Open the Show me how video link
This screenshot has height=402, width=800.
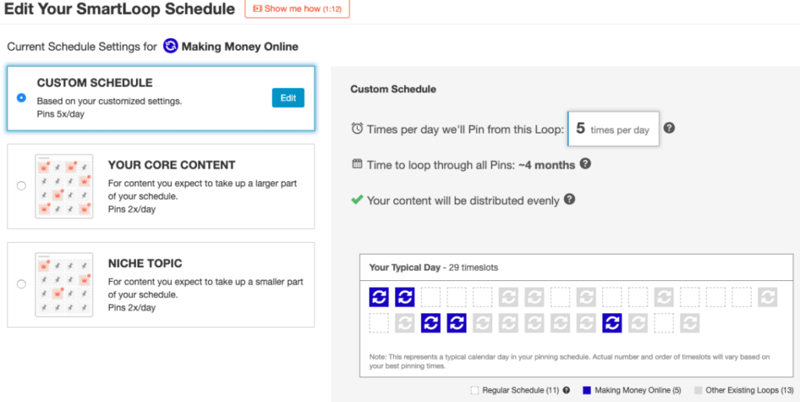coord(298,9)
